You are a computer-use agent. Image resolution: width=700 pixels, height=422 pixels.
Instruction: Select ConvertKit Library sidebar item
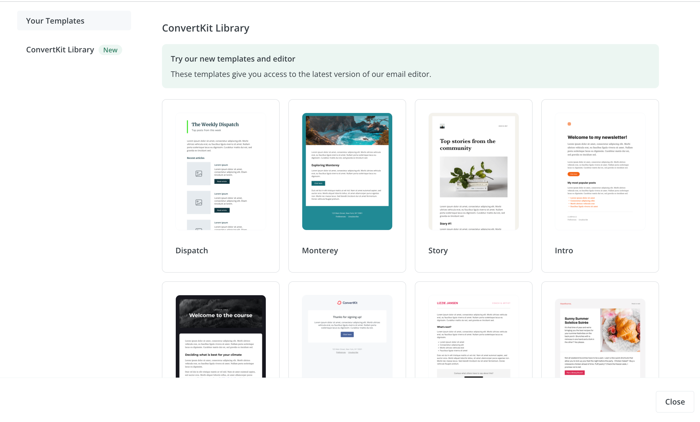pyautogui.click(x=60, y=50)
